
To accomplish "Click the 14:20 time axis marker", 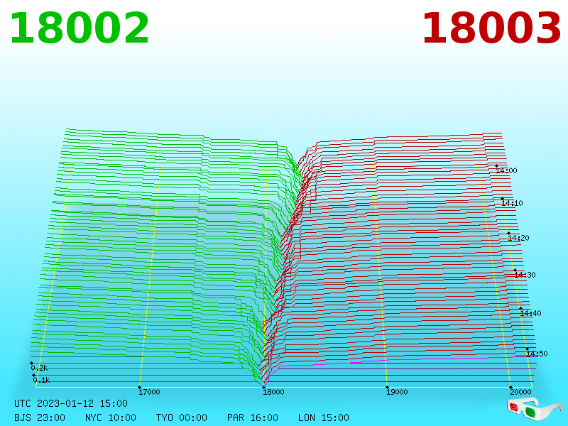I will [519, 238].
